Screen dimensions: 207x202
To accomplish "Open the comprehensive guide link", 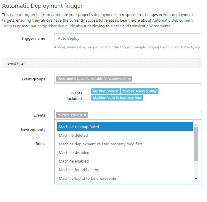I will (x=56, y=26).
